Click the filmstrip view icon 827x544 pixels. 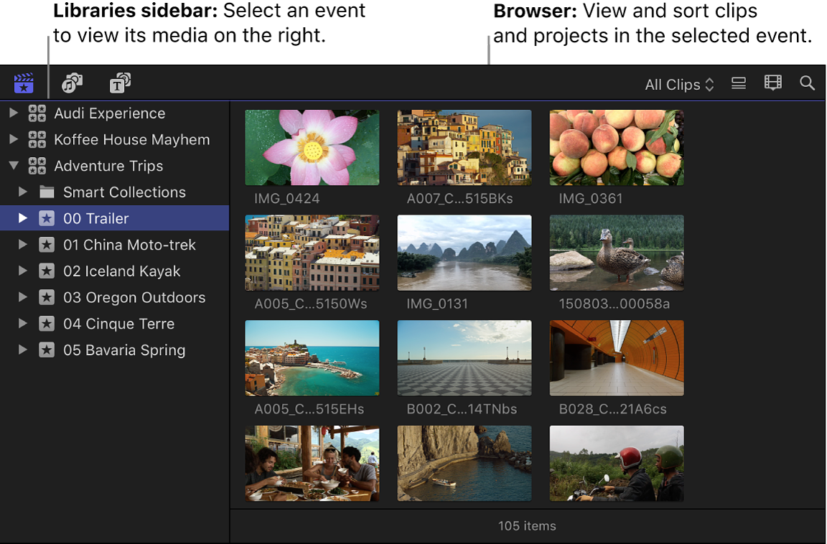point(772,83)
